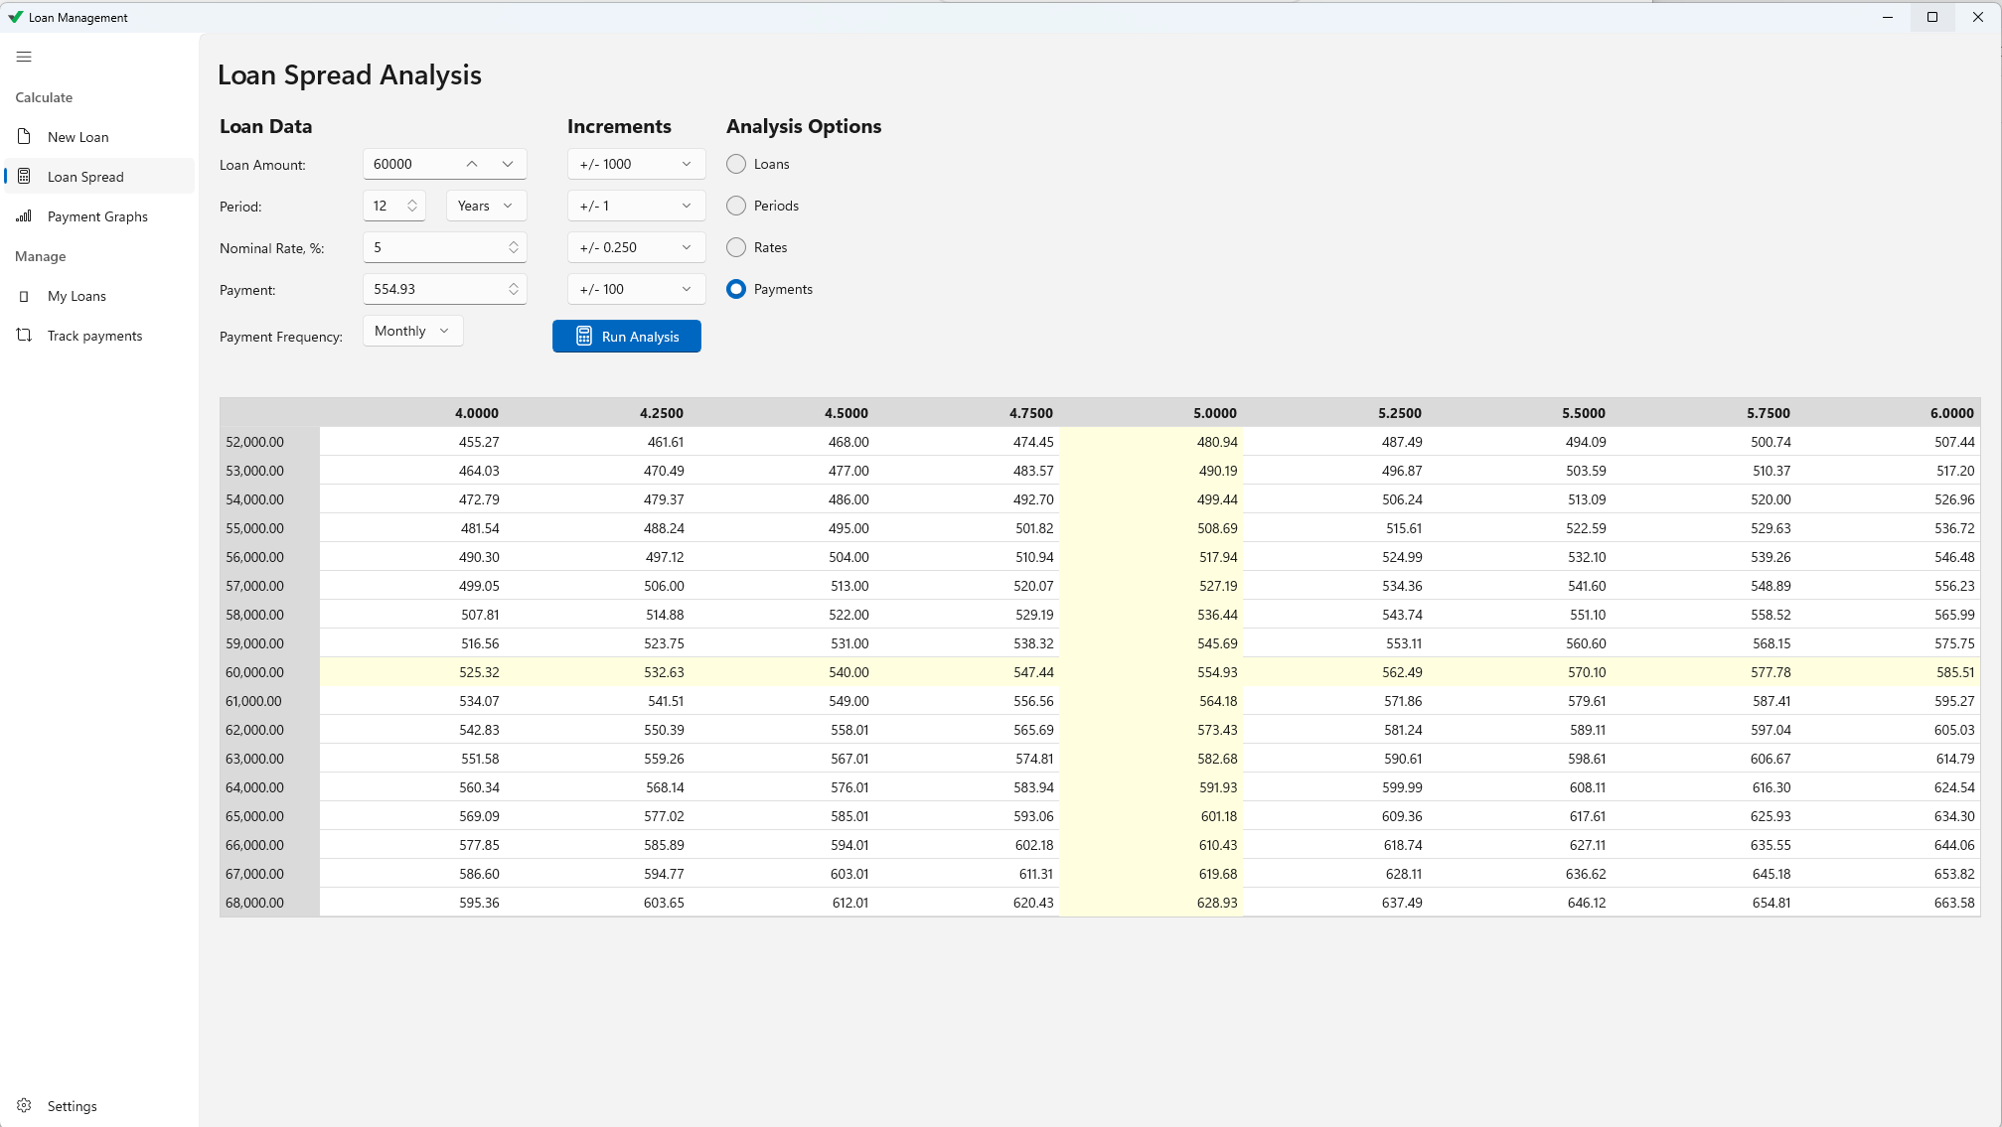Screen dimensions: 2002x1127
Task: Click the Loan Management app title icon
Action: coord(15,17)
